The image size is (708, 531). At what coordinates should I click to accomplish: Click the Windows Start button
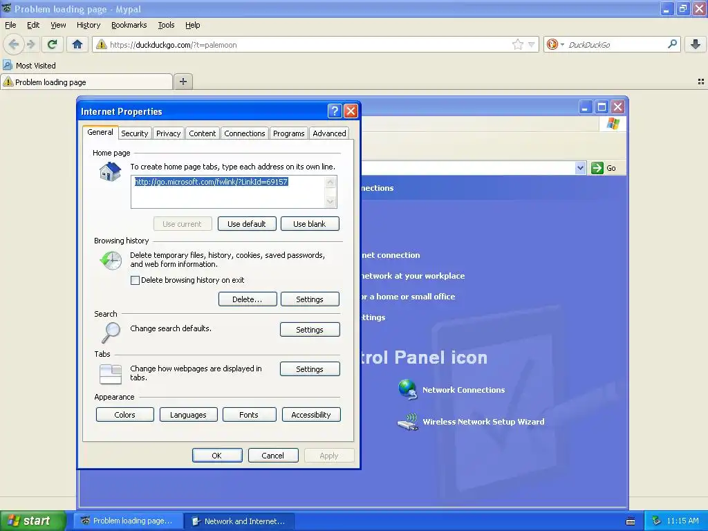coord(32,521)
